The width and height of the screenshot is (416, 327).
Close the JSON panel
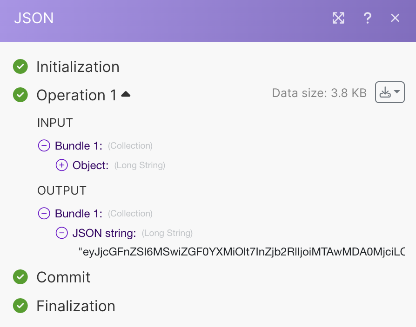tap(395, 18)
